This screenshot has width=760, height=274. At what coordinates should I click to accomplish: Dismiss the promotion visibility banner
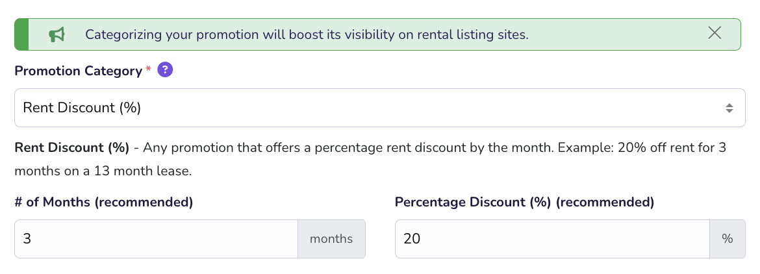(x=715, y=33)
